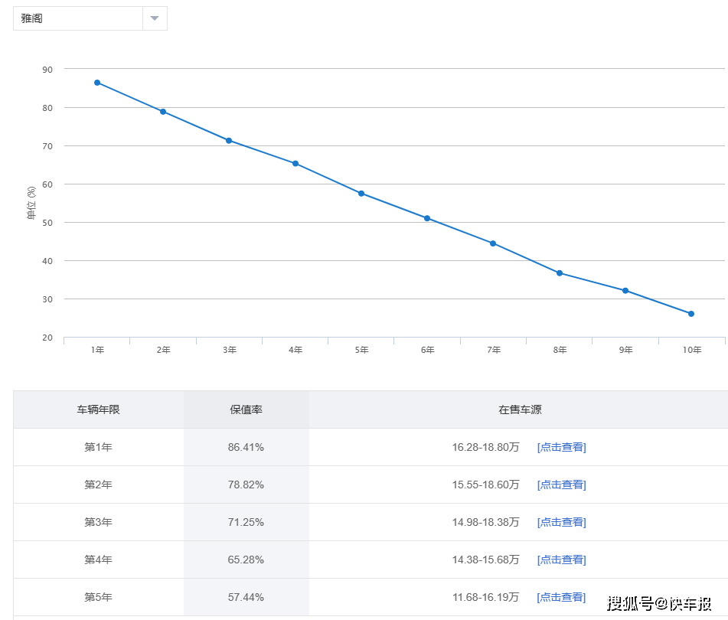Click the 在售车源 column header
Viewport: 728px width, 620px height.
520,410
